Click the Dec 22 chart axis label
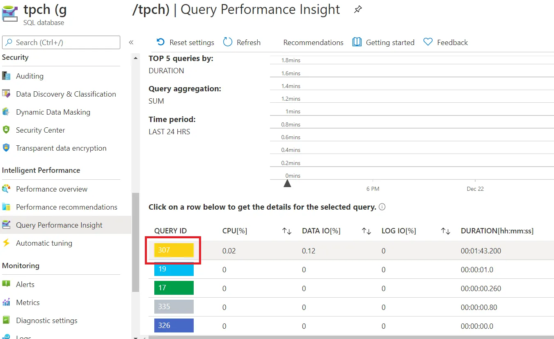This screenshot has height=339, width=554. (x=475, y=189)
